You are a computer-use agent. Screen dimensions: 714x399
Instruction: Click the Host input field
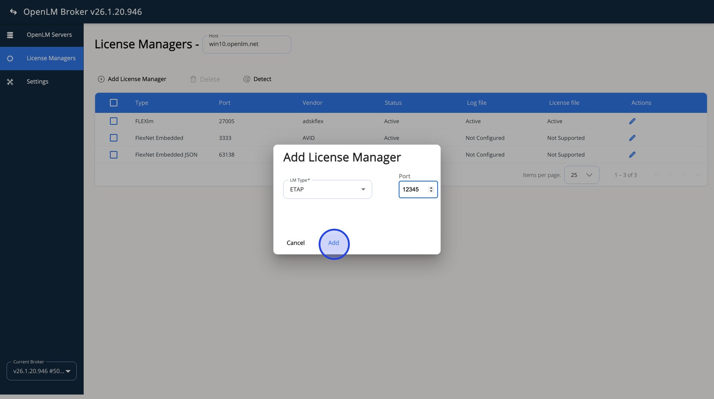(246, 45)
